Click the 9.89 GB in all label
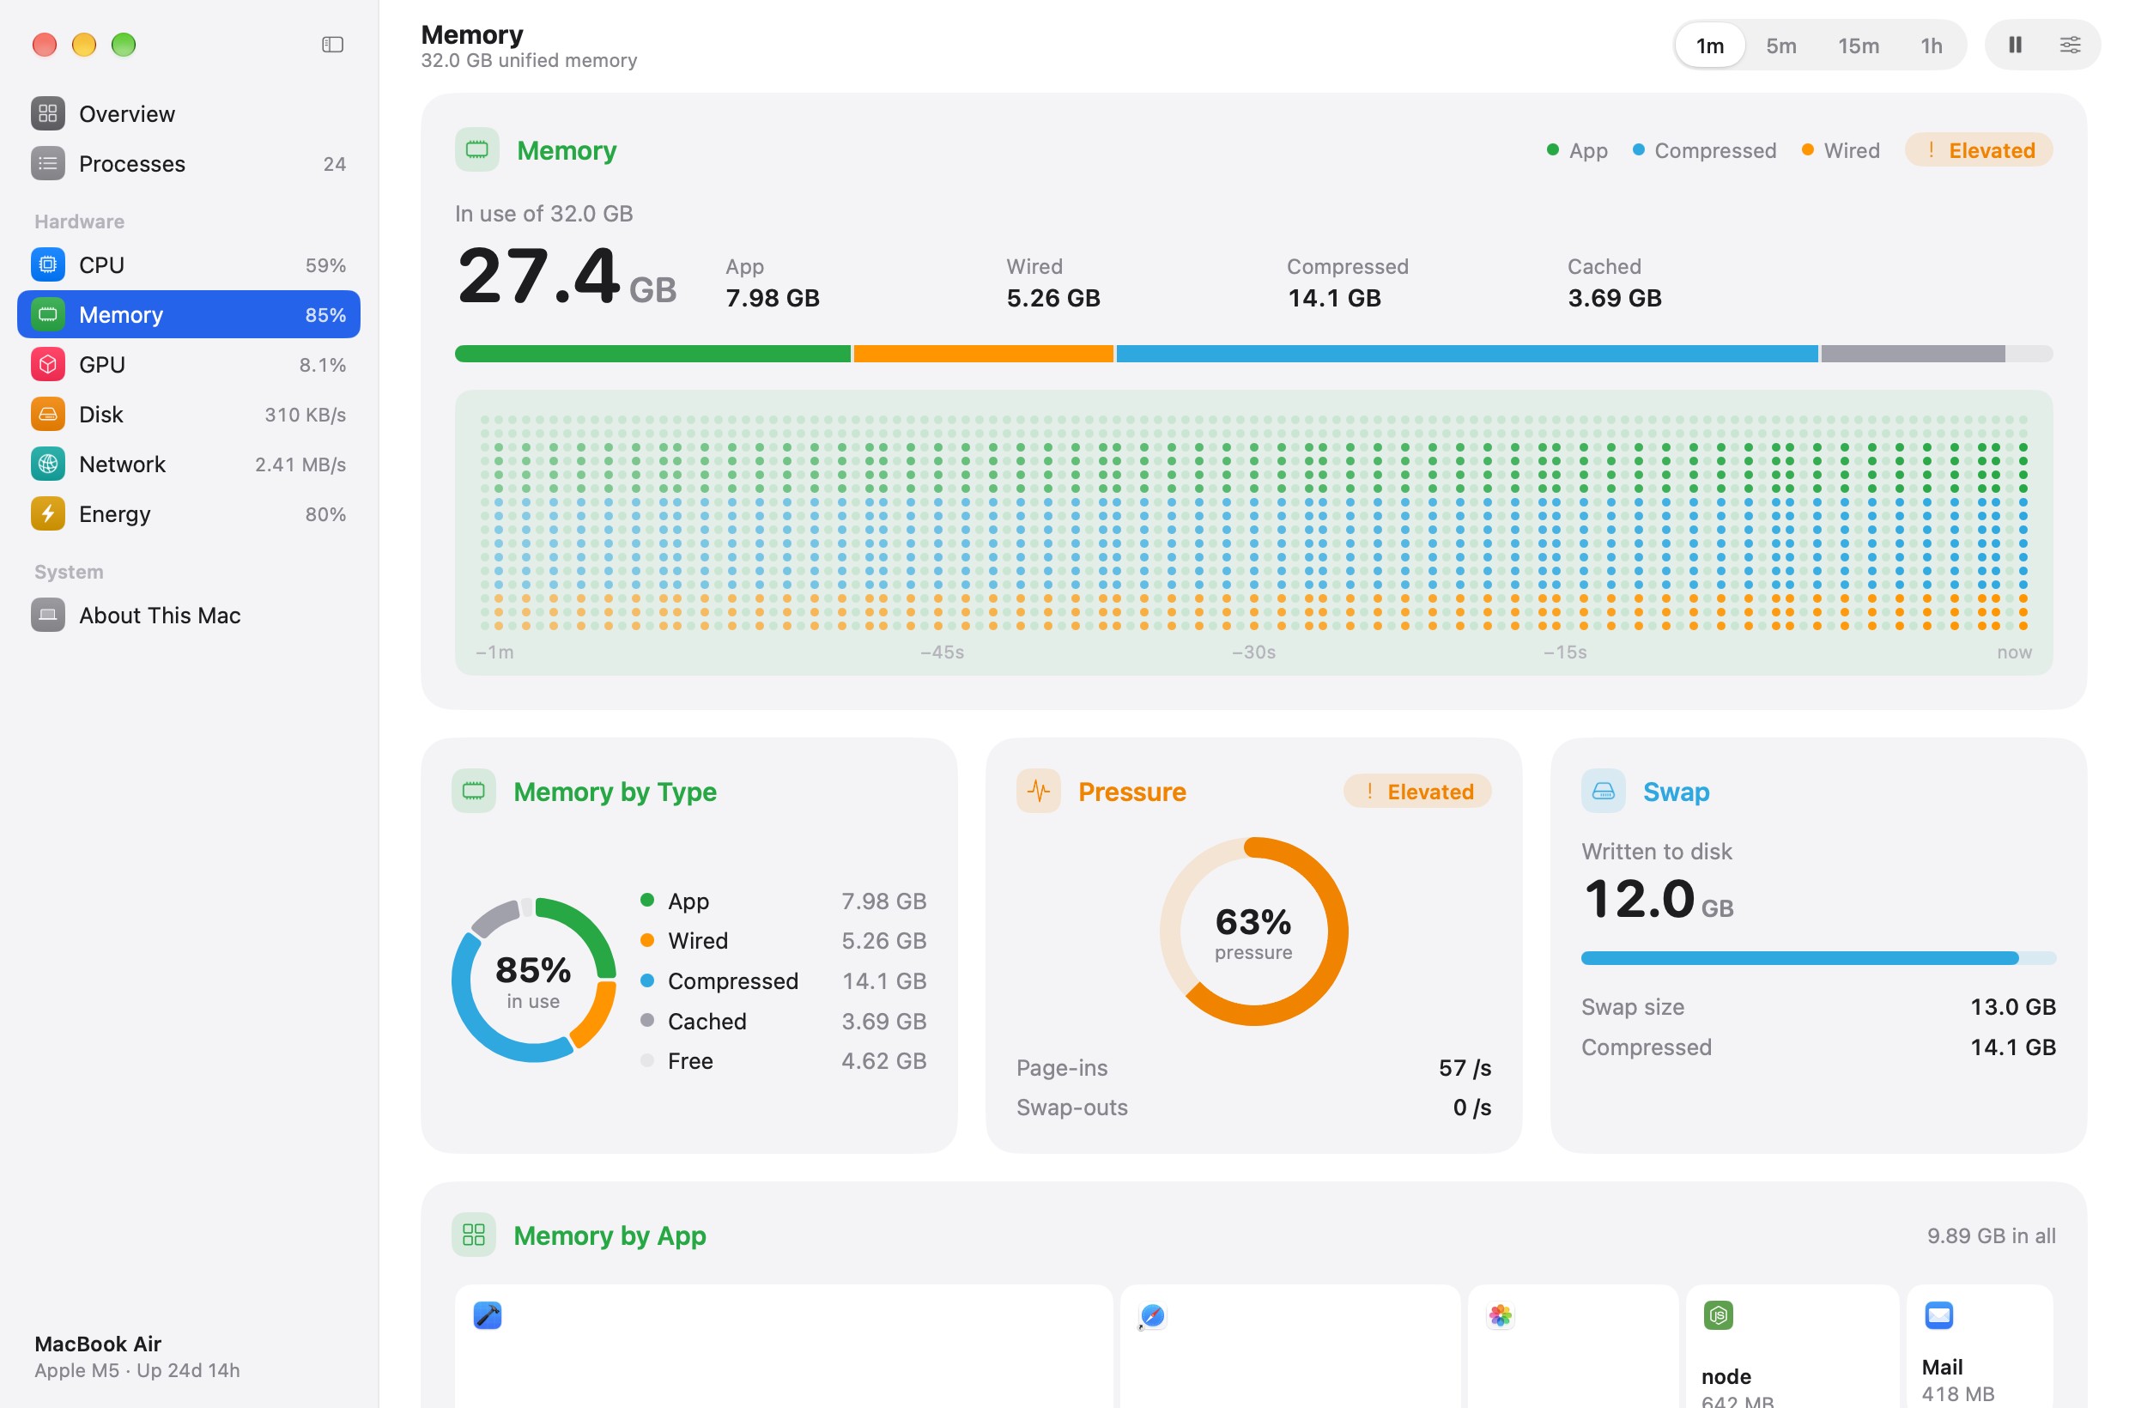 pos(1991,1235)
